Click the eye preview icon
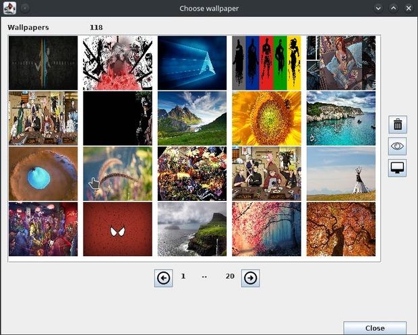This screenshot has width=418, height=335. [x=397, y=146]
